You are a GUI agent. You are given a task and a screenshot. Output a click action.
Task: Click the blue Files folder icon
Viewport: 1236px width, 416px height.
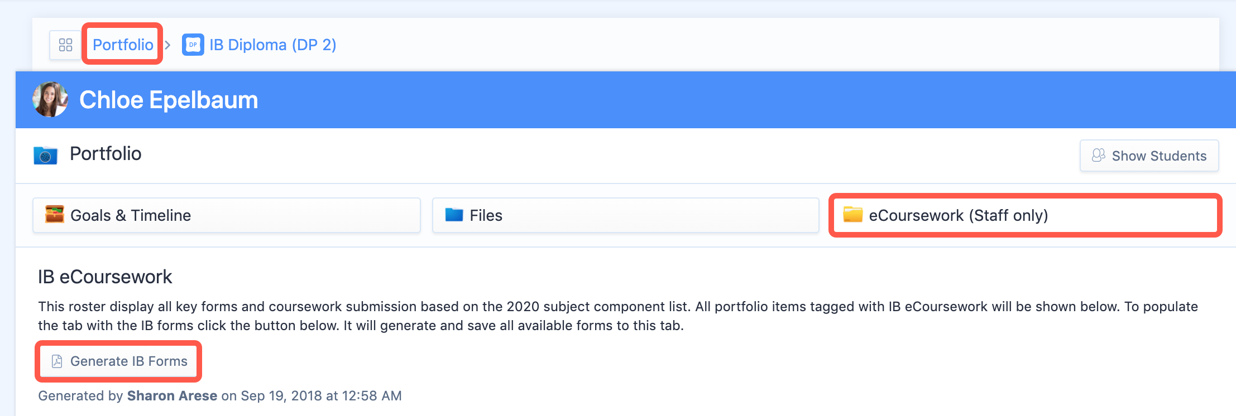tap(454, 215)
